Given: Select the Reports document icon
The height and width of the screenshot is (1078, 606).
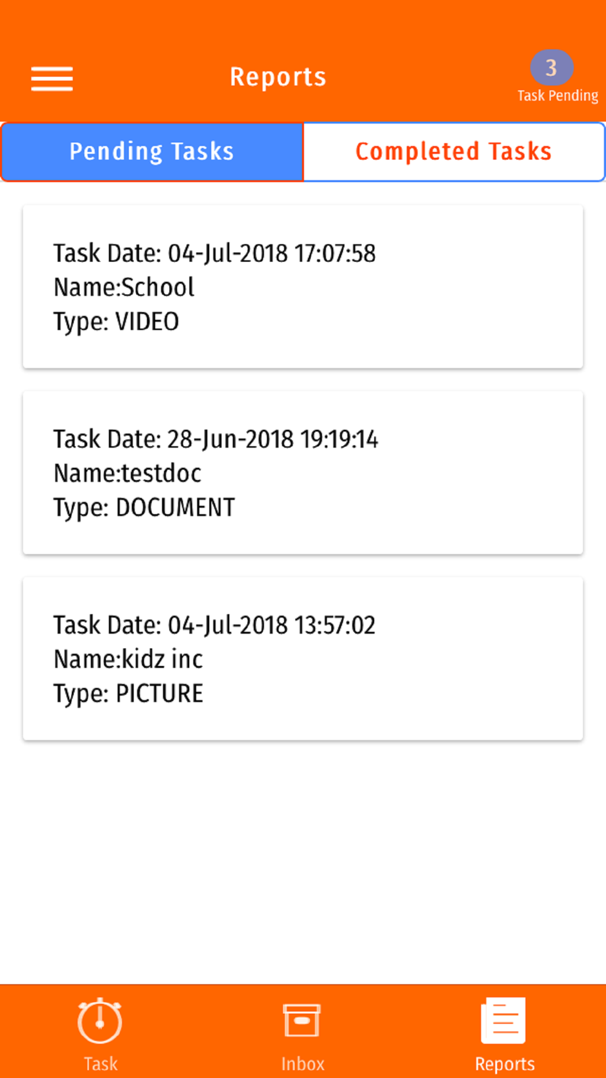Looking at the screenshot, I should pos(504,1021).
